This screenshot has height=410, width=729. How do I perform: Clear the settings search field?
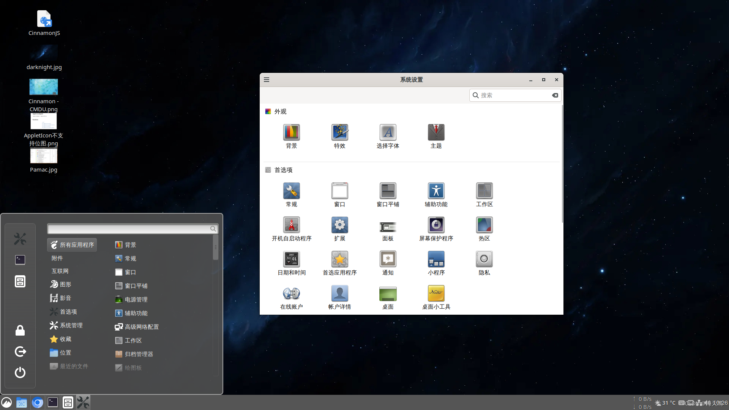[555, 95]
